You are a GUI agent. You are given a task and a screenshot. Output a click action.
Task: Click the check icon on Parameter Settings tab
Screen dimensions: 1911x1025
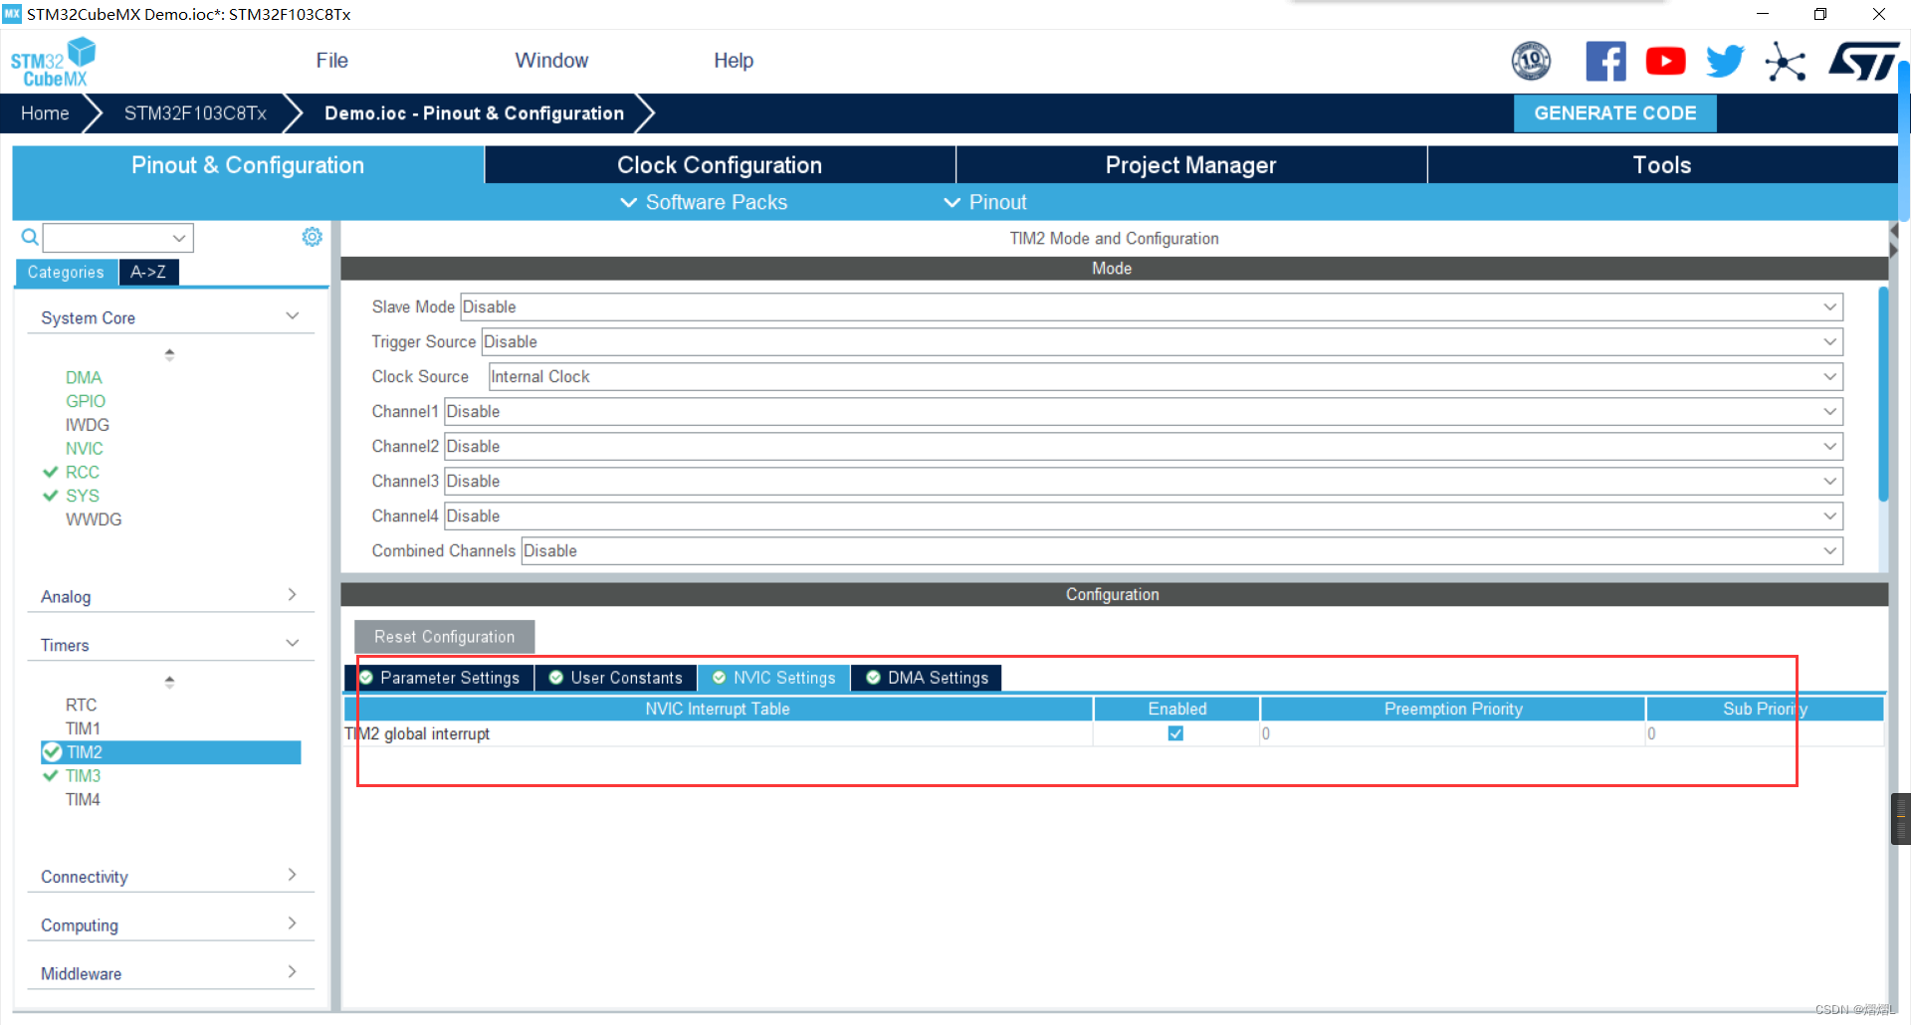[366, 678]
